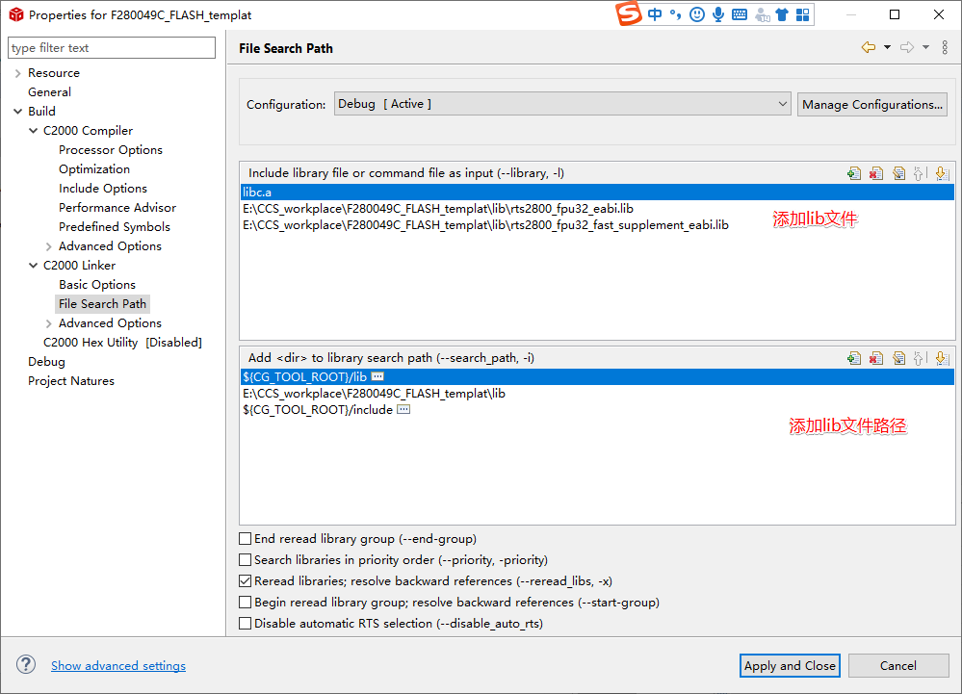The height and width of the screenshot is (694, 962).
Task: Delete selected directory from --search_path list
Action: pyautogui.click(x=876, y=358)
